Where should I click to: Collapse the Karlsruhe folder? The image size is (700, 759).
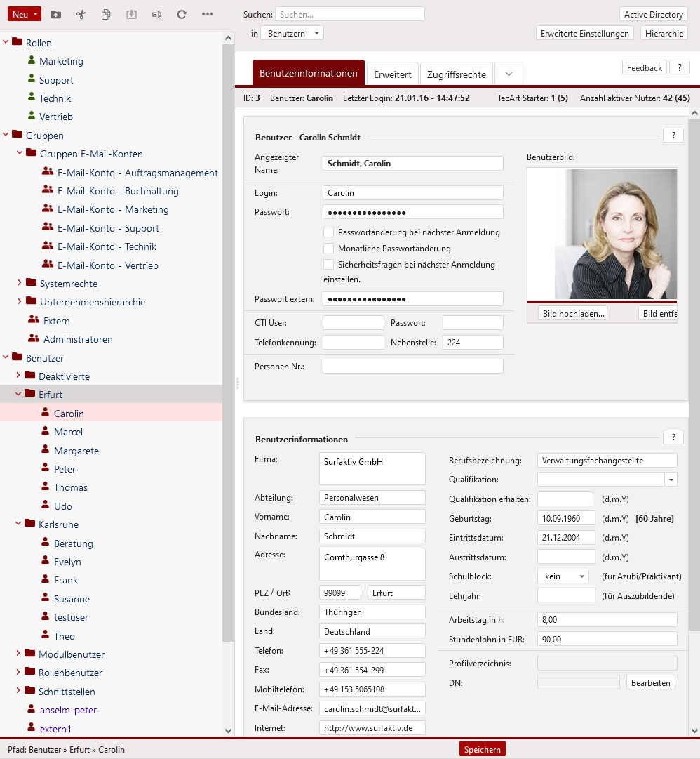point(19,524)
